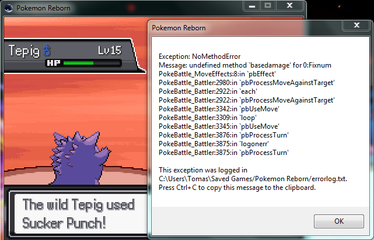Click the HP label in the battle box
374x240 pixels.
tap(54, 63)
